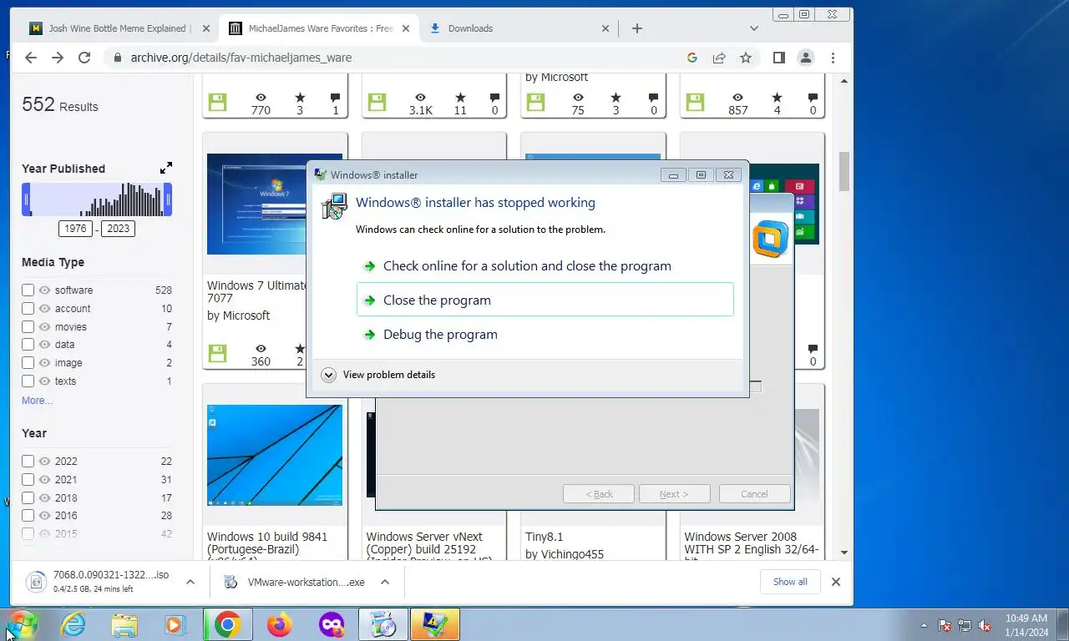Screen dimensions: 1069x641
Task: Show hidden system tray icons
Action: pos(924,625)
